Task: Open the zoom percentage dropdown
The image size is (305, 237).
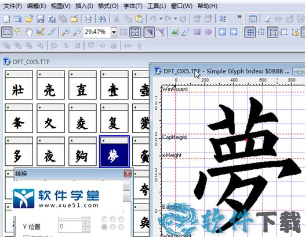Action: (114, 32)
